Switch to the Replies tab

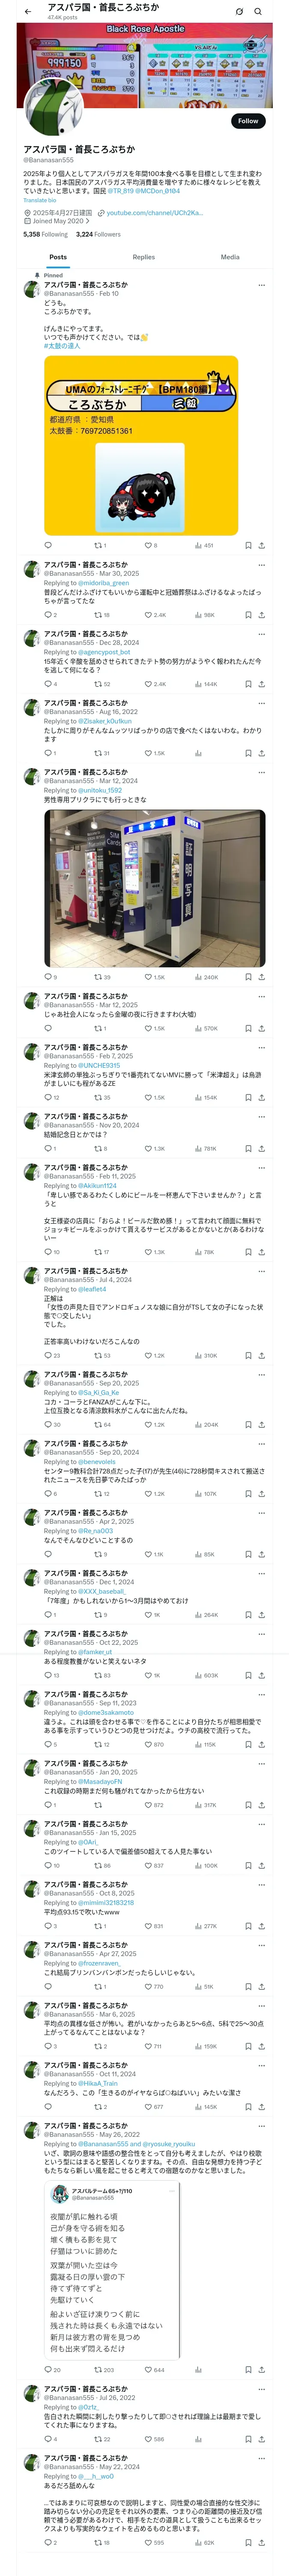(x=143, y=257)
